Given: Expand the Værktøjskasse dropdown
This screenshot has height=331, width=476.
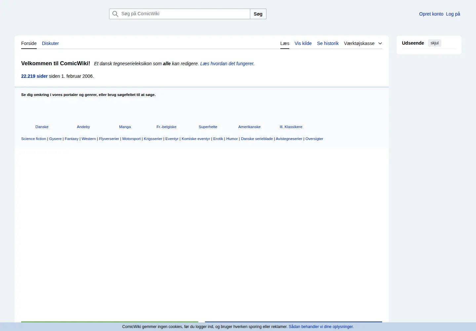Looking at the screenshot, I should [x=363, y=43].
